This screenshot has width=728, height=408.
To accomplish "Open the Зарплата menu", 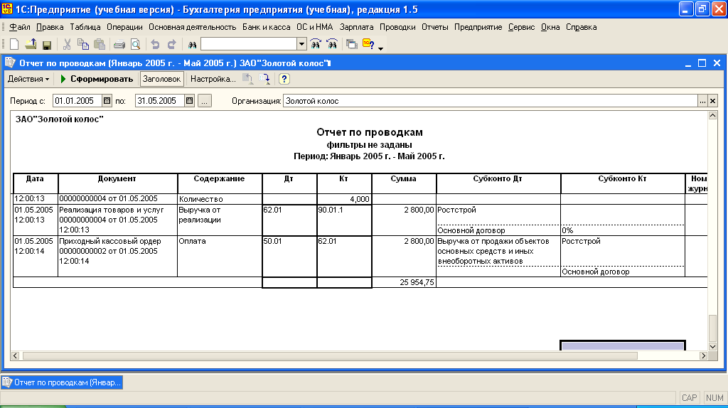I will [x=357, y=27].
